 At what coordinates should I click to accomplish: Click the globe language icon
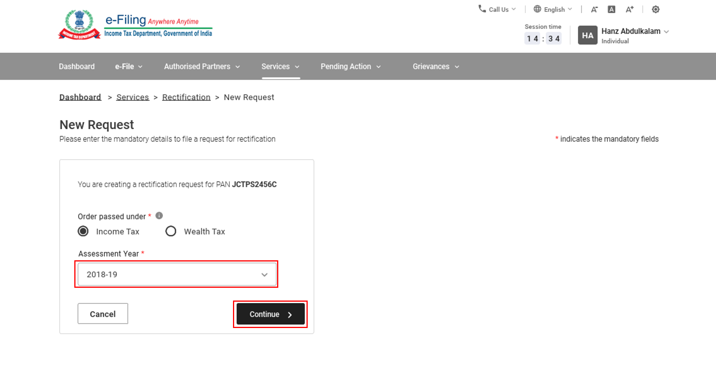537,9
